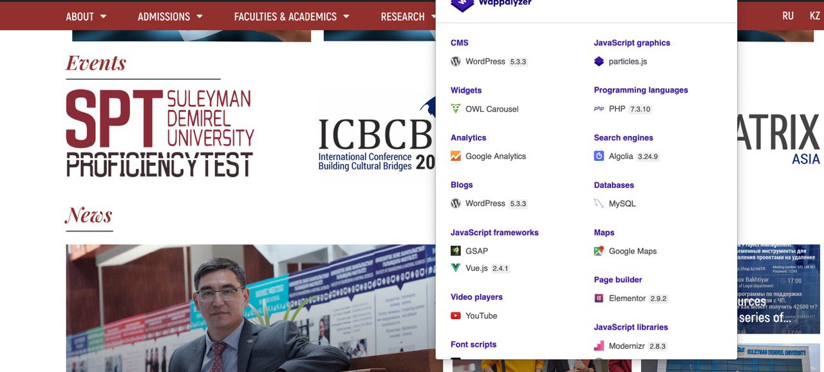
Task: Click the OWL Carousel technology name
Action: pos(492,109)
